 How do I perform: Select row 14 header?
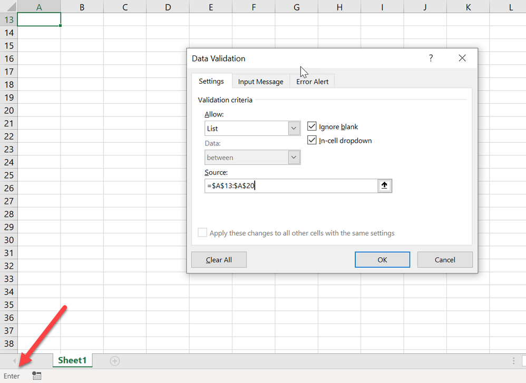(9, 33)
